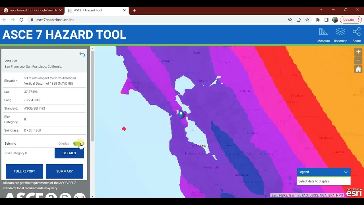Image resolution: width=364 pixels, height=205 pixels.
Task: Go forward in browser history
Action: 13,20
